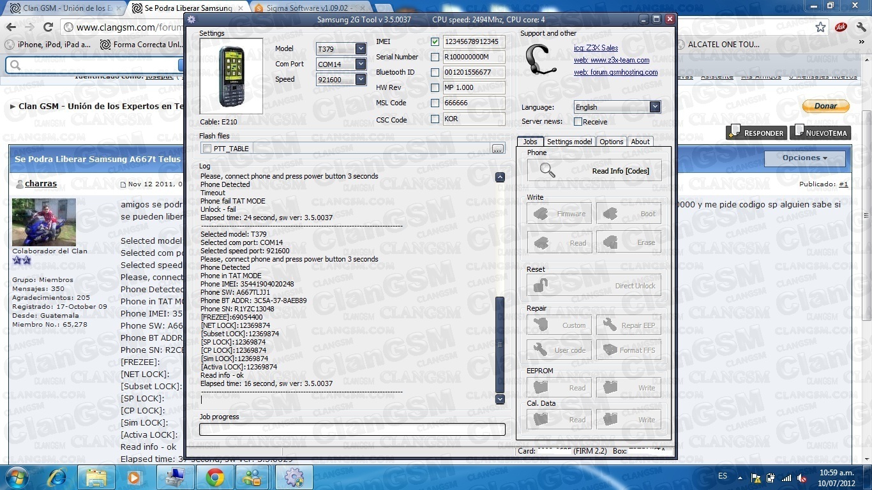This screenshot has width=872, height=490.
Task: Open Windows Explorer folder on taskbar
Action: tap(96, 477)
